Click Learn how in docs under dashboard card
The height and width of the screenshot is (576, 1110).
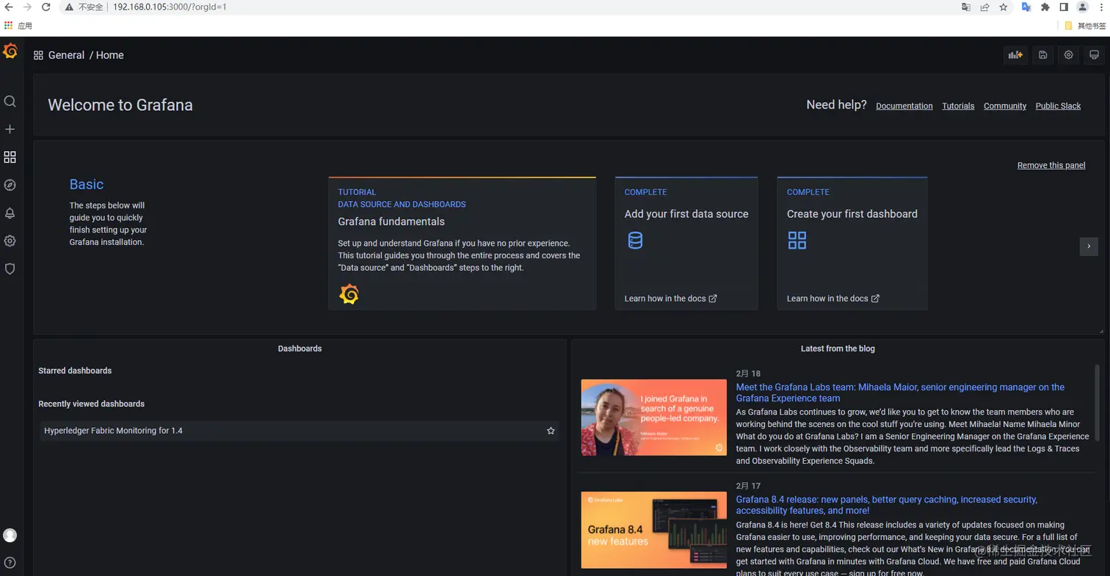[833, 299]
